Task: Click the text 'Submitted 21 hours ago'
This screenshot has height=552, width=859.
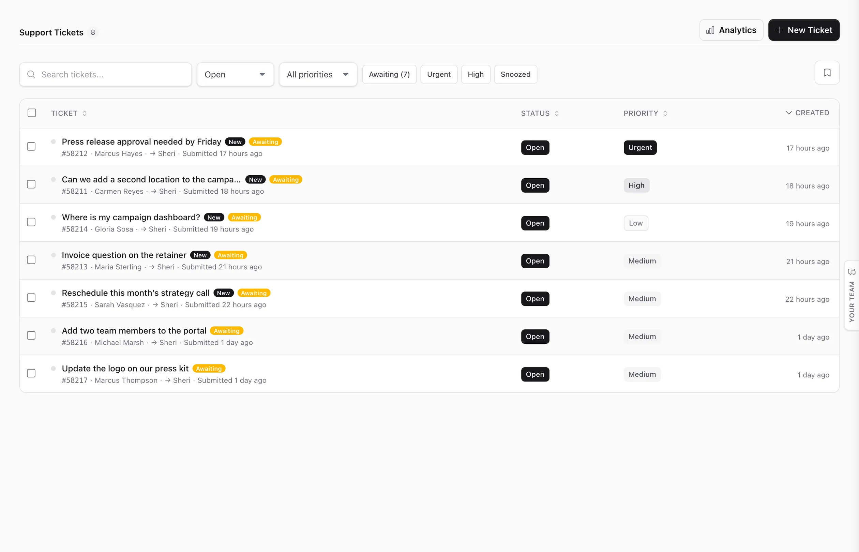Action: (x=222, y=267)
